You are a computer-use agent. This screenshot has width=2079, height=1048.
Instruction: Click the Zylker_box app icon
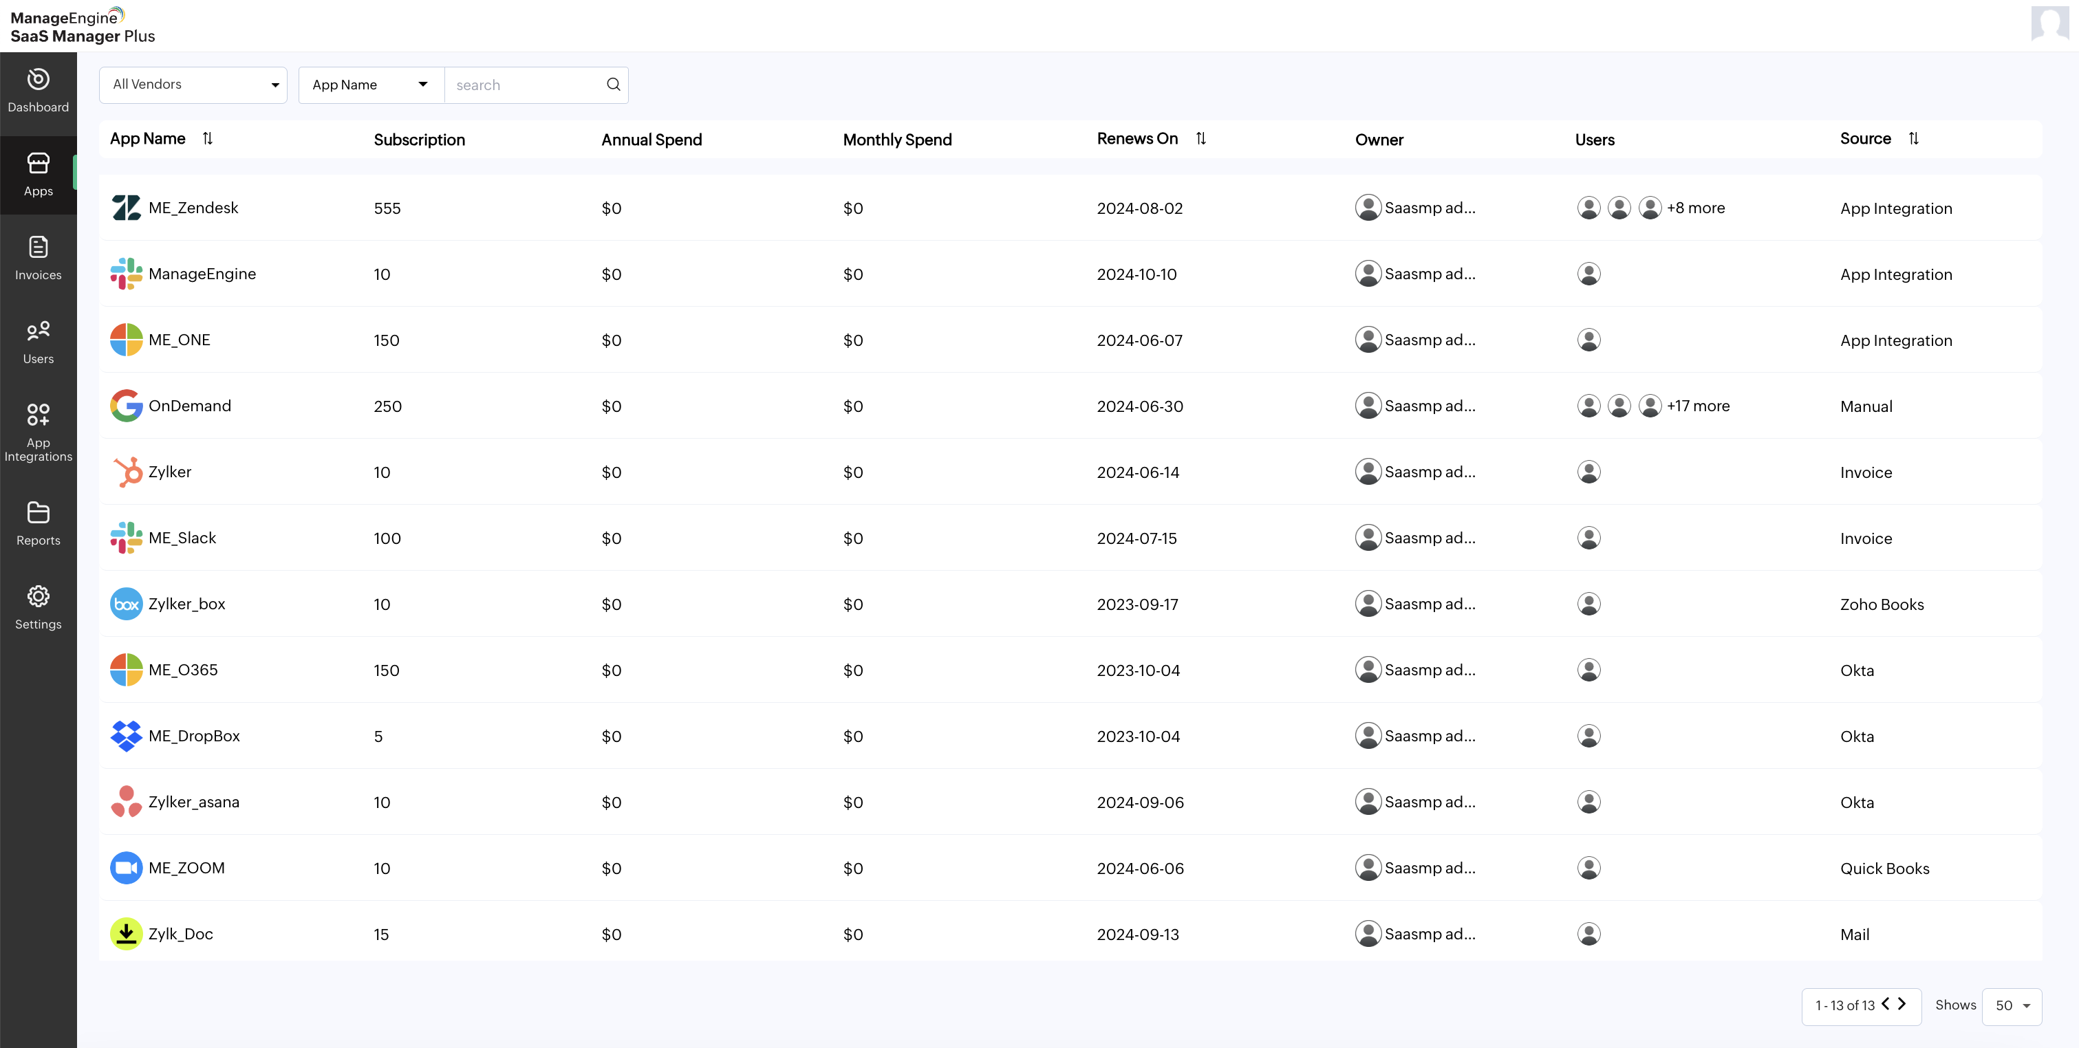click(126, 604)
